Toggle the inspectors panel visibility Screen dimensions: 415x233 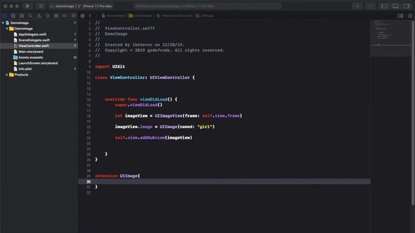point(407,6)
